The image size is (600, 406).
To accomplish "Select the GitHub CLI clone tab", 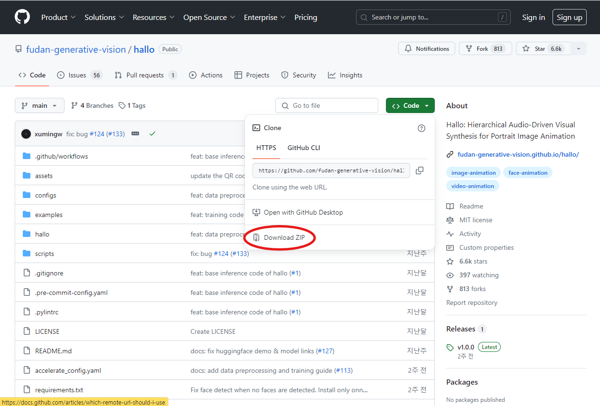I will click(x=304, y=148).
